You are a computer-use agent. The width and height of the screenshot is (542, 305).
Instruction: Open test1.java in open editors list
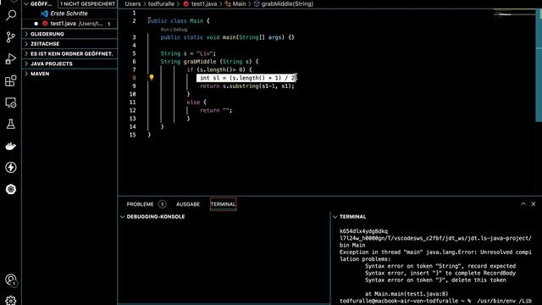pyautogui.click(x=63, y=24)
